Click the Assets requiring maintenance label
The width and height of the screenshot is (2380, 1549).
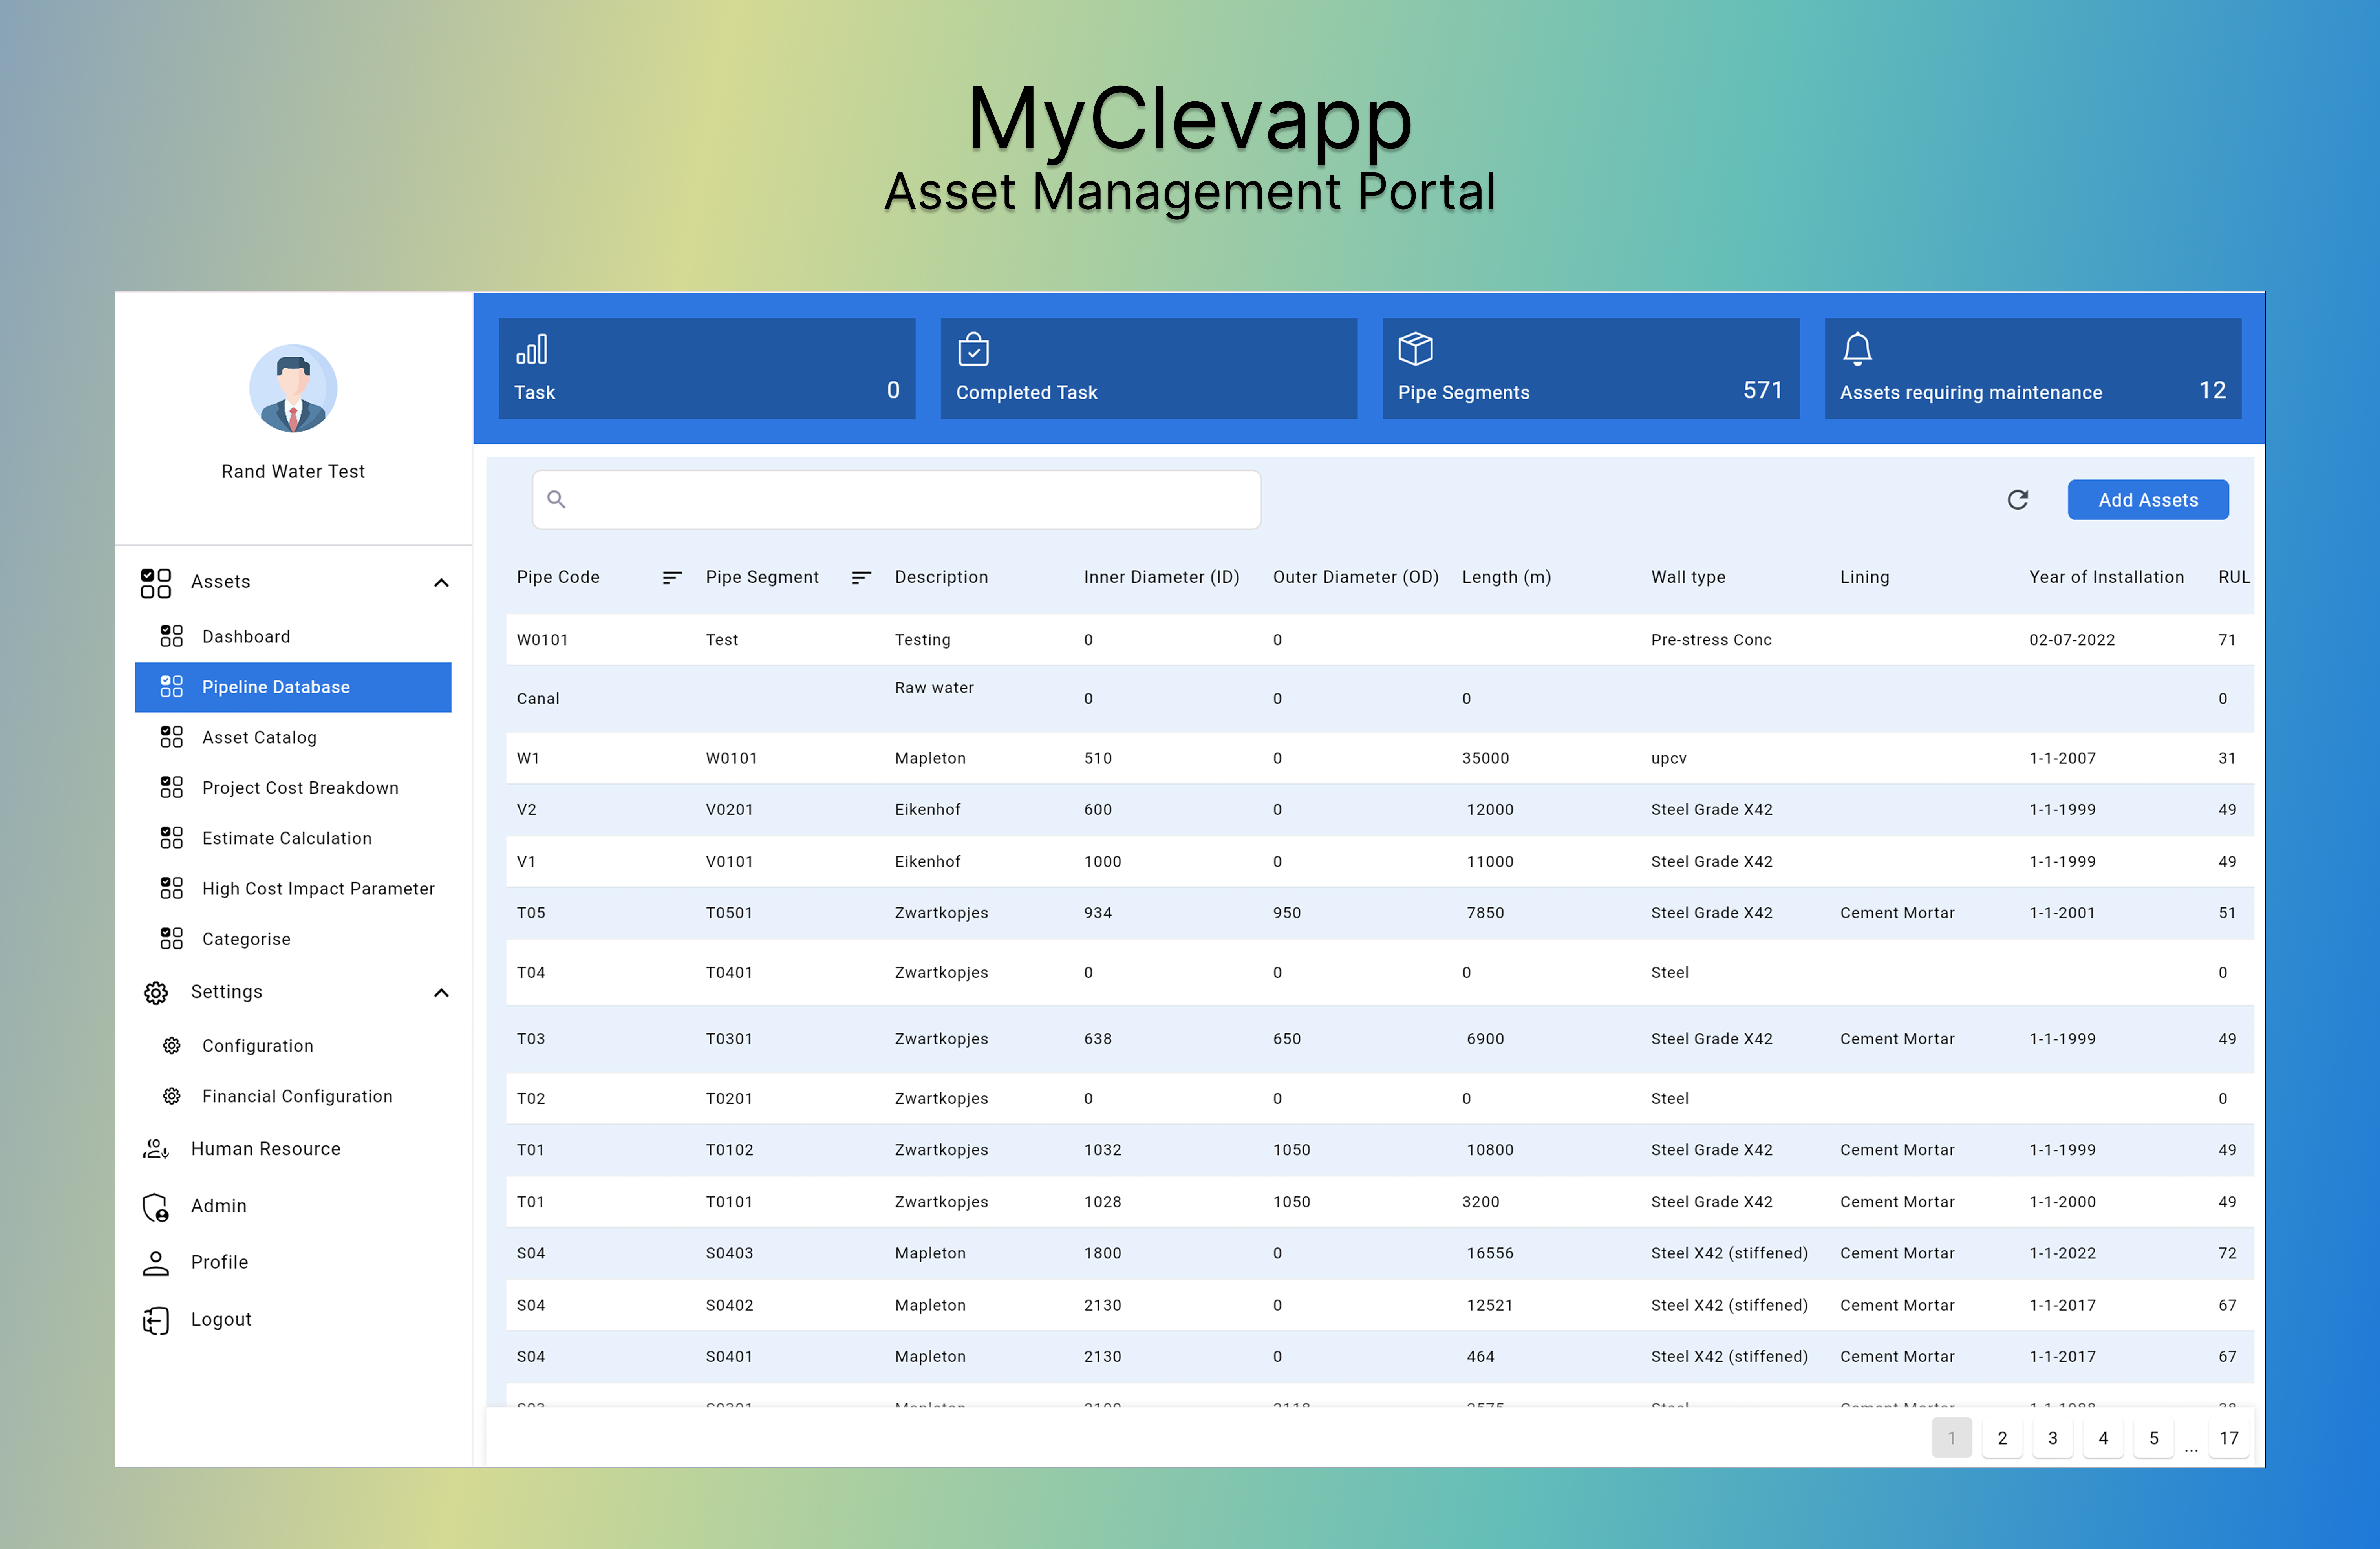[1971, 393]
